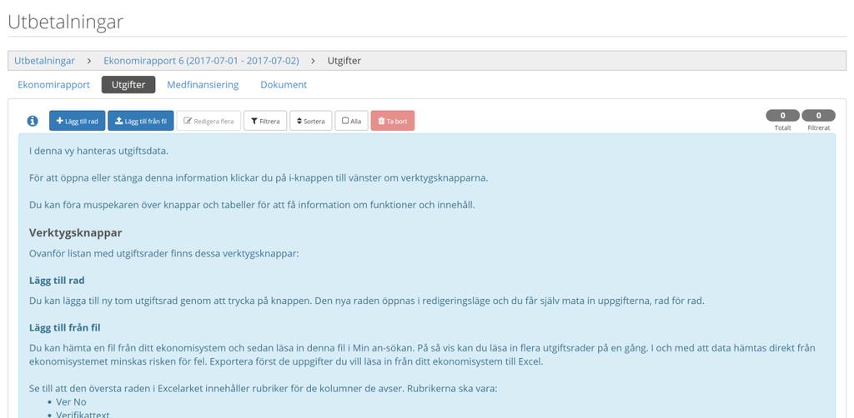The image size is (854, 418).
Task: Open Ekonomirapport 6 breadcrumb link
Action: click(x=201, y=61)
